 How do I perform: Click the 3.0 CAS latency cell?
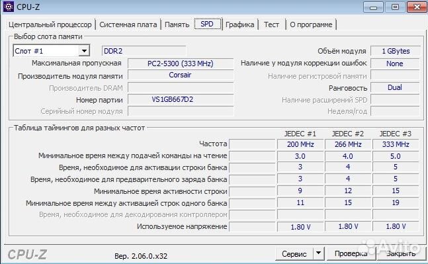300,156
